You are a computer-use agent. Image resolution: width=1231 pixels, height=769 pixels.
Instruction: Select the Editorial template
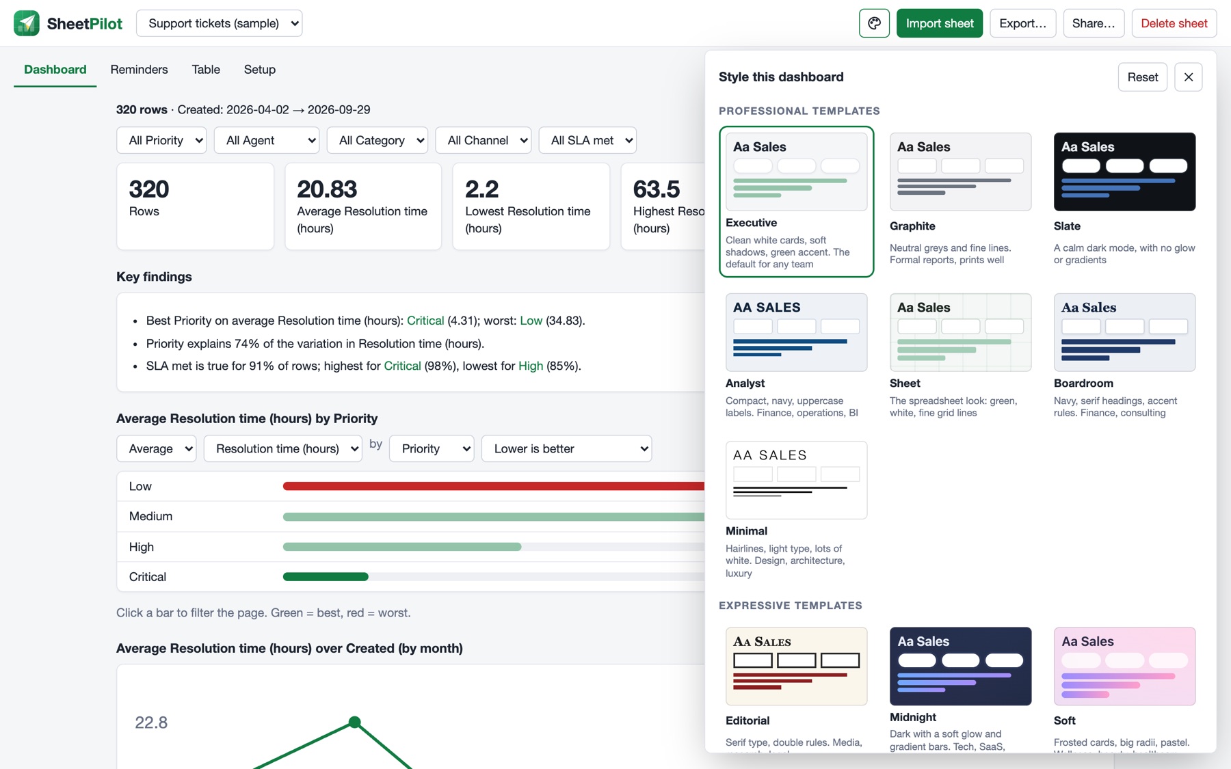point(797,687)
